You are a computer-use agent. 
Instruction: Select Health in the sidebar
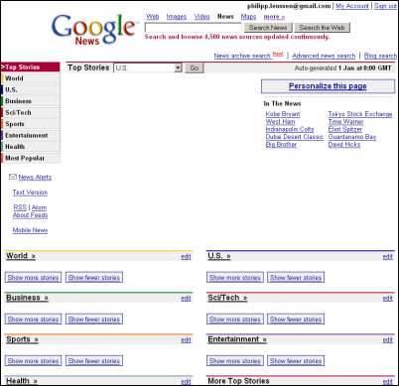(30, 147)
